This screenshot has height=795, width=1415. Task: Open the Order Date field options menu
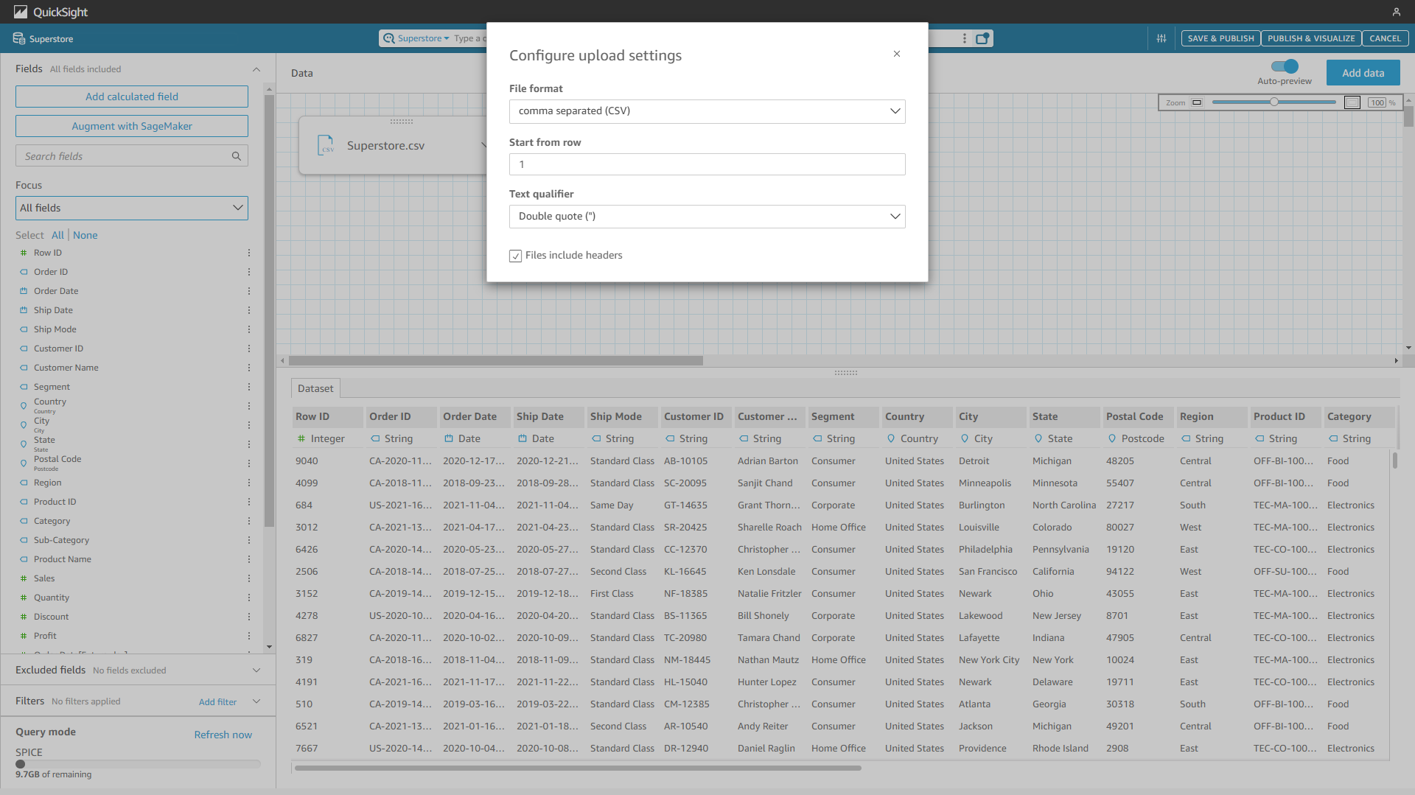249,291
